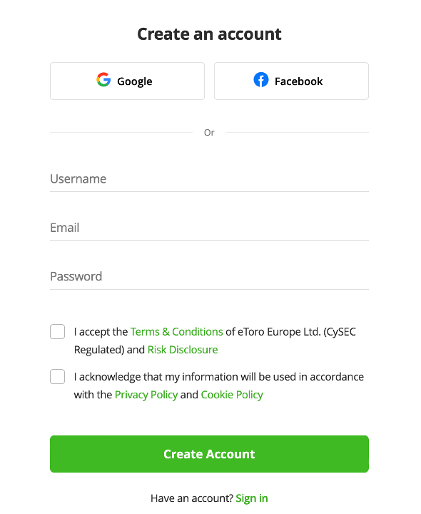Submit with the green Create Account button

pyautogui.click(x=209, y=454)
